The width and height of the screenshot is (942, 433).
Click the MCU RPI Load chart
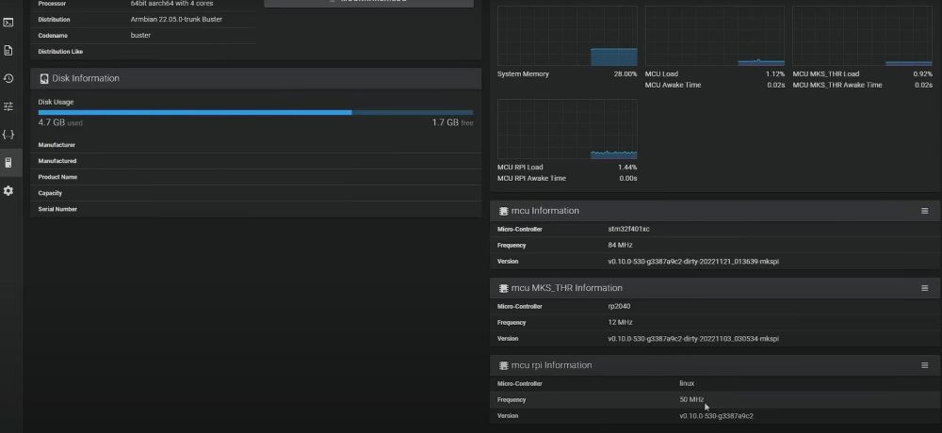pyautogui.click(x=567, y=129)
